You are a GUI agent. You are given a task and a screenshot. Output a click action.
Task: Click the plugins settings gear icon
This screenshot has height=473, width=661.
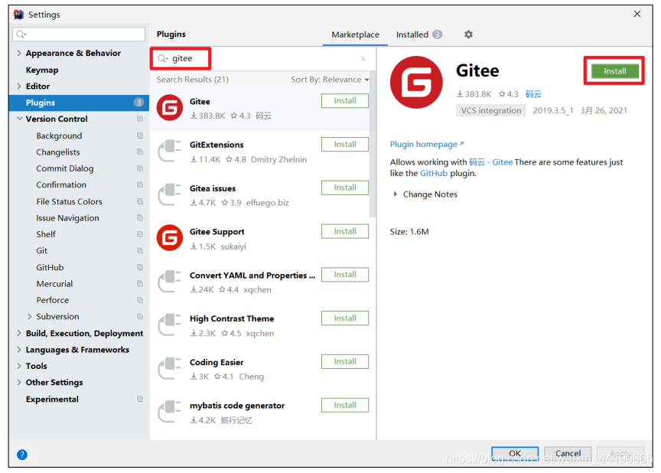point(468,34)
